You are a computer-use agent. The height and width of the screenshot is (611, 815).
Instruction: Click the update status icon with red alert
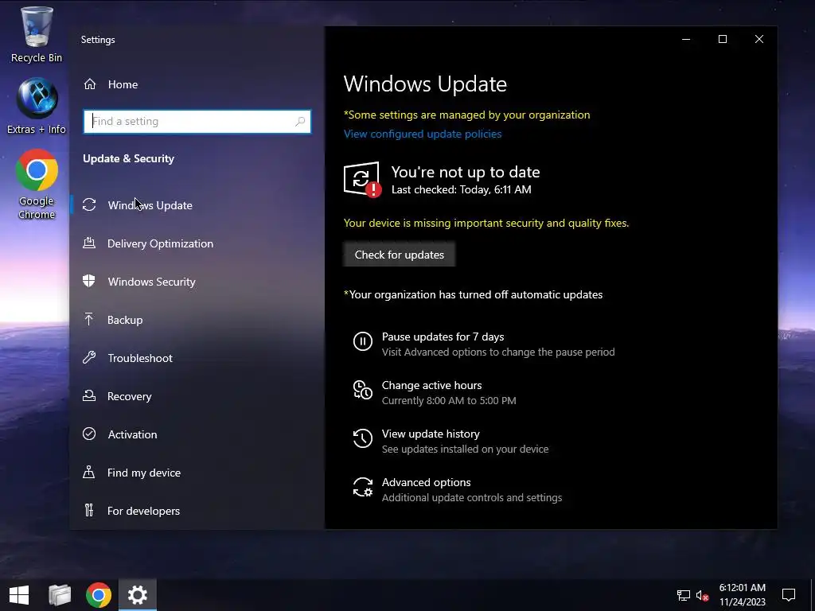point(362,180)
